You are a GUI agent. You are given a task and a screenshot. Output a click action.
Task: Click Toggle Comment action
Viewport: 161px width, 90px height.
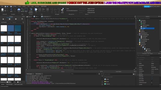91,9
